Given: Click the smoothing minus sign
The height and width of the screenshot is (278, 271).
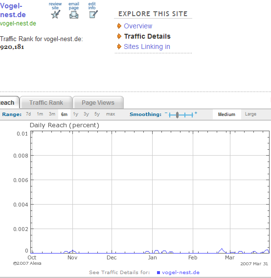Looking at the screenshot, I should 166,113.
